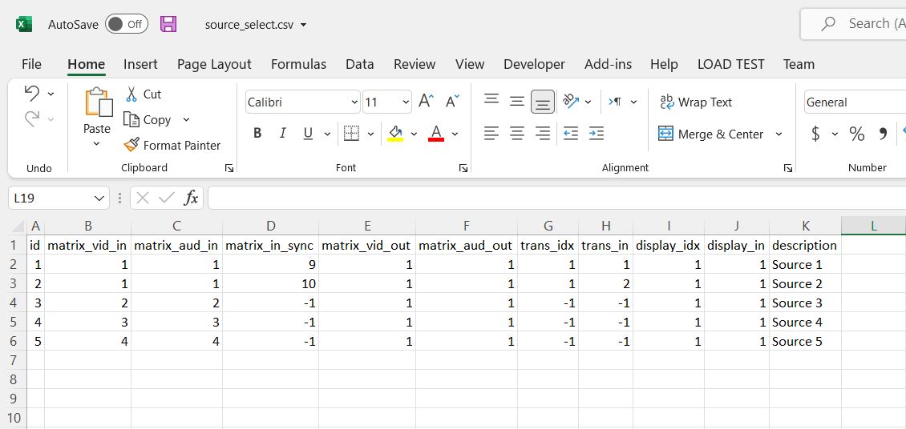Click the Undo arrow icon

coord(32,94)
